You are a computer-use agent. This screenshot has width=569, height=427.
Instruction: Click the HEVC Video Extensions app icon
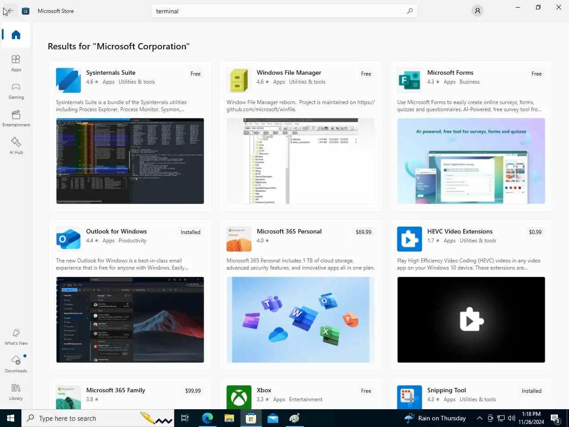(409, 239)
